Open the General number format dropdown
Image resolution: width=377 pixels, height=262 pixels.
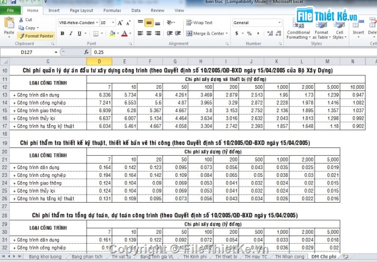(279, 22)
